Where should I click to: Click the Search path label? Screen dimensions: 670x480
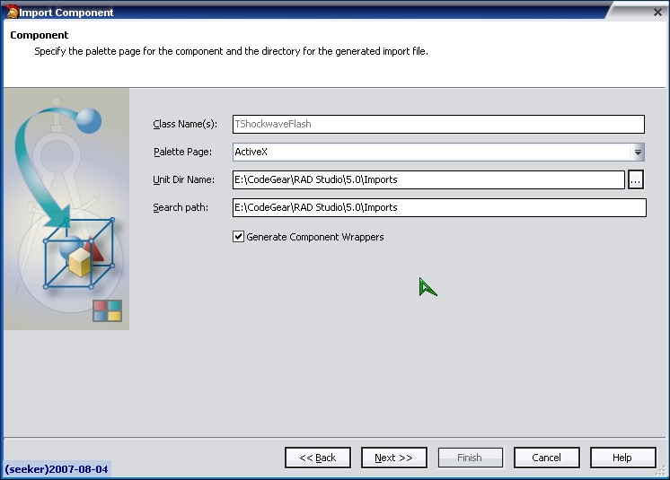(x=181, y=207)
